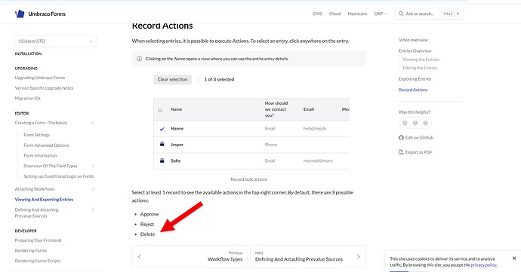Toggle the select-all checkbox in the table header

[x=160, y=110]
